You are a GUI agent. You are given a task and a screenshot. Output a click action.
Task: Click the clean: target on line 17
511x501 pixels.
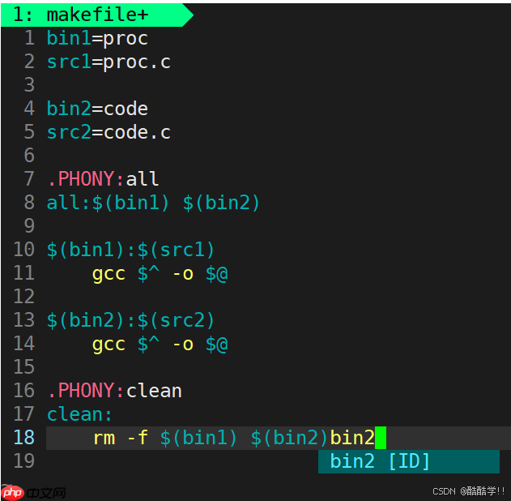click(79, 414)
